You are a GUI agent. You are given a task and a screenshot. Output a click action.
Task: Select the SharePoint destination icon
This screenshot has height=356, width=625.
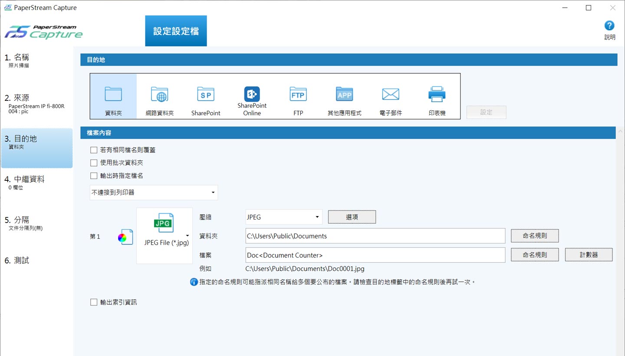point(206,96)
